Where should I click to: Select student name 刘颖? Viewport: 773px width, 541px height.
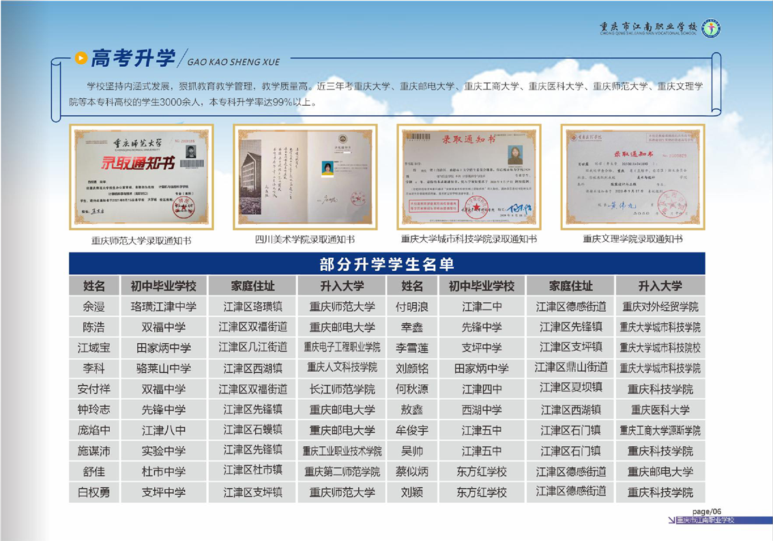tap(412, 492)
